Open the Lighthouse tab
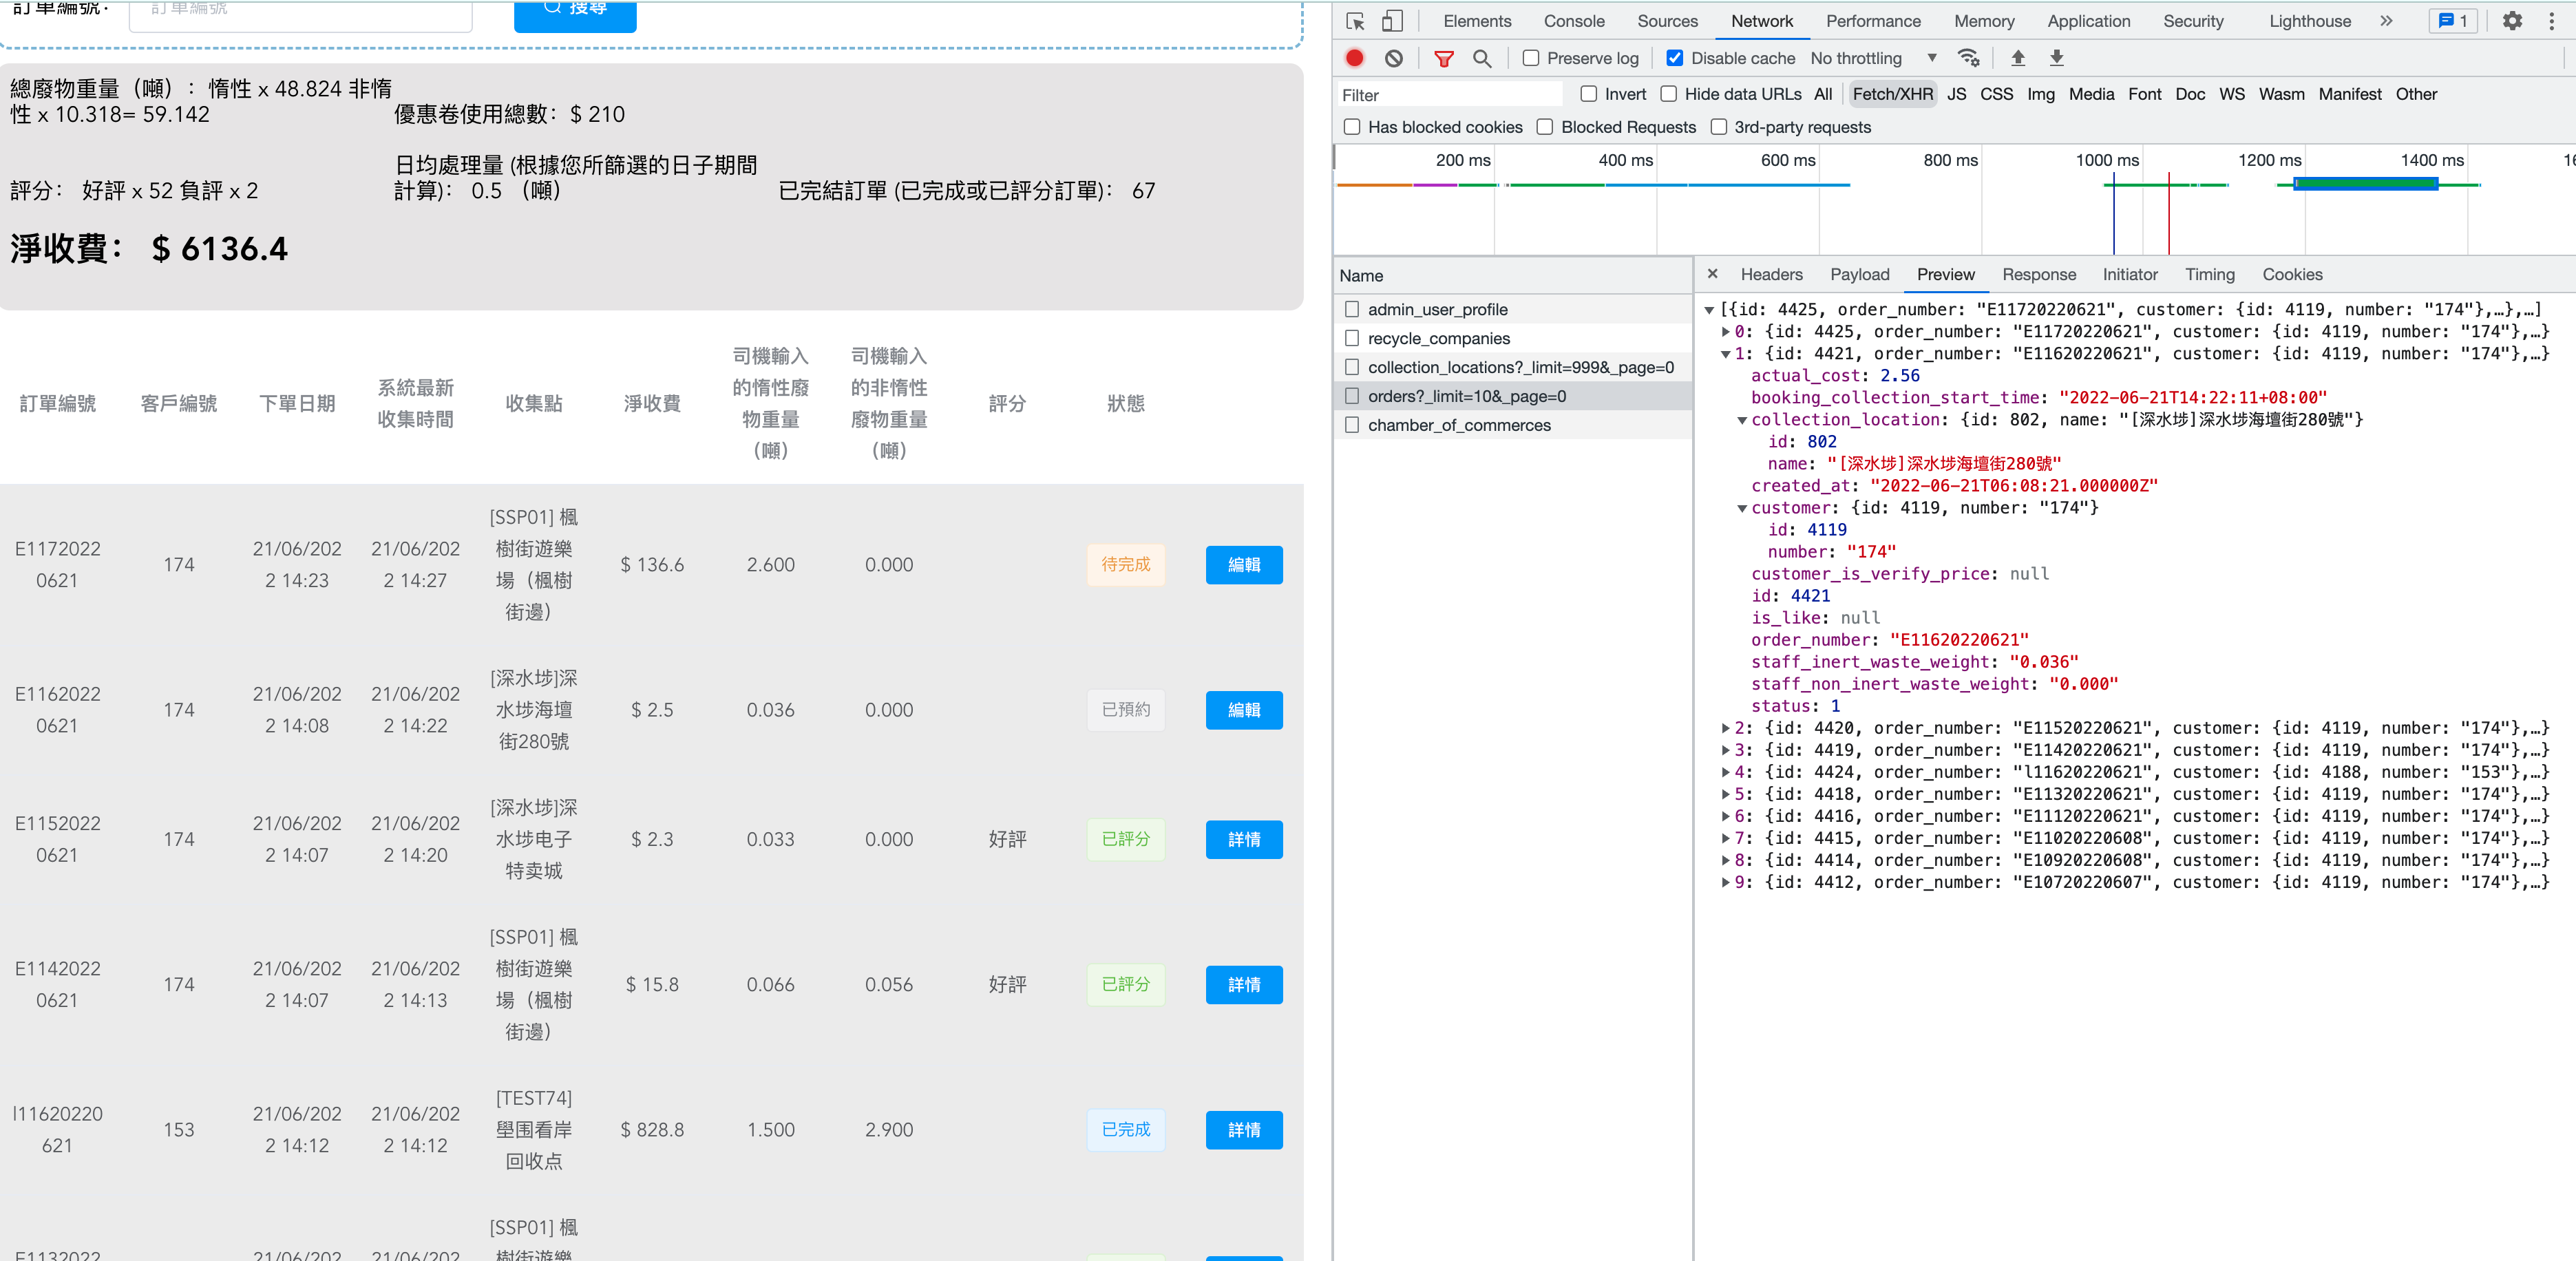 2309,21
